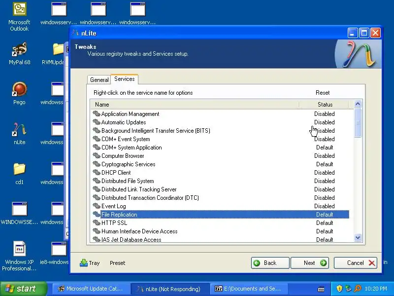Click gear icon beside Automatic Updates
The height and width of the screenshot is (296, 394).
coord(97,122)
